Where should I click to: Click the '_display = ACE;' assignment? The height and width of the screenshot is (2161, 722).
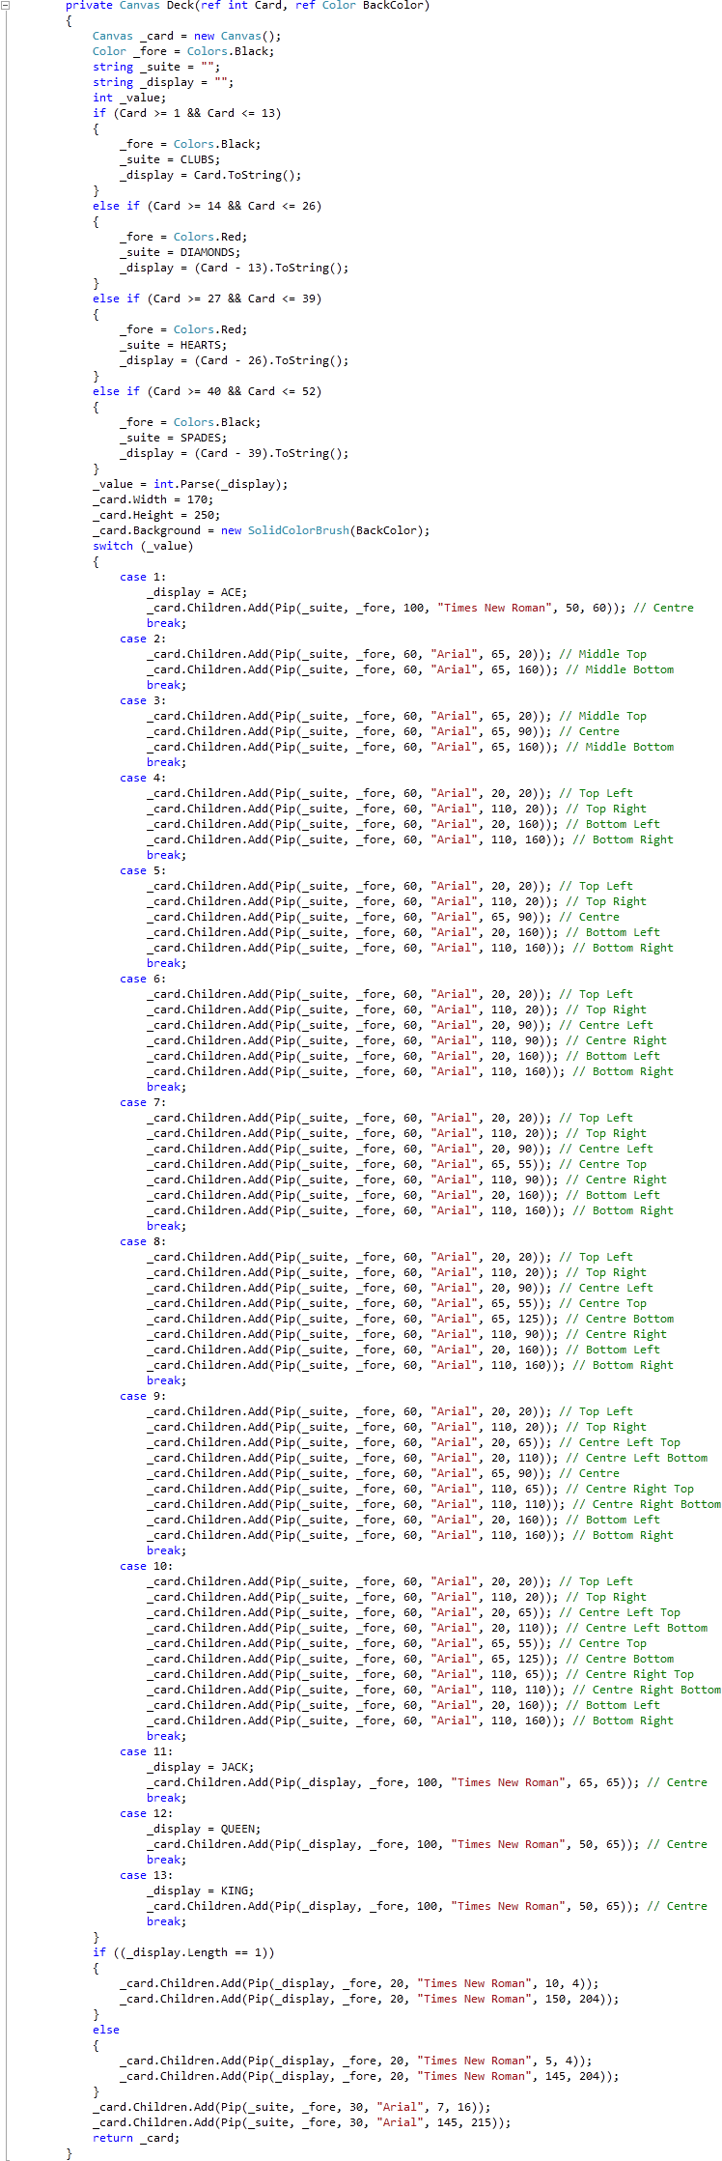197,592
